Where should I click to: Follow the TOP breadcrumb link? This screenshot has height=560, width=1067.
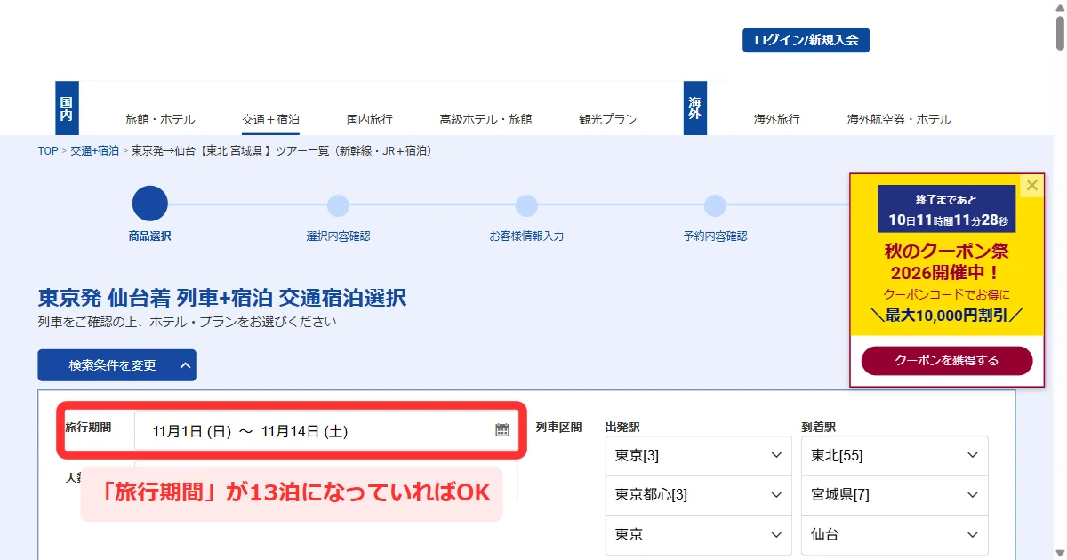coord(47,151)
